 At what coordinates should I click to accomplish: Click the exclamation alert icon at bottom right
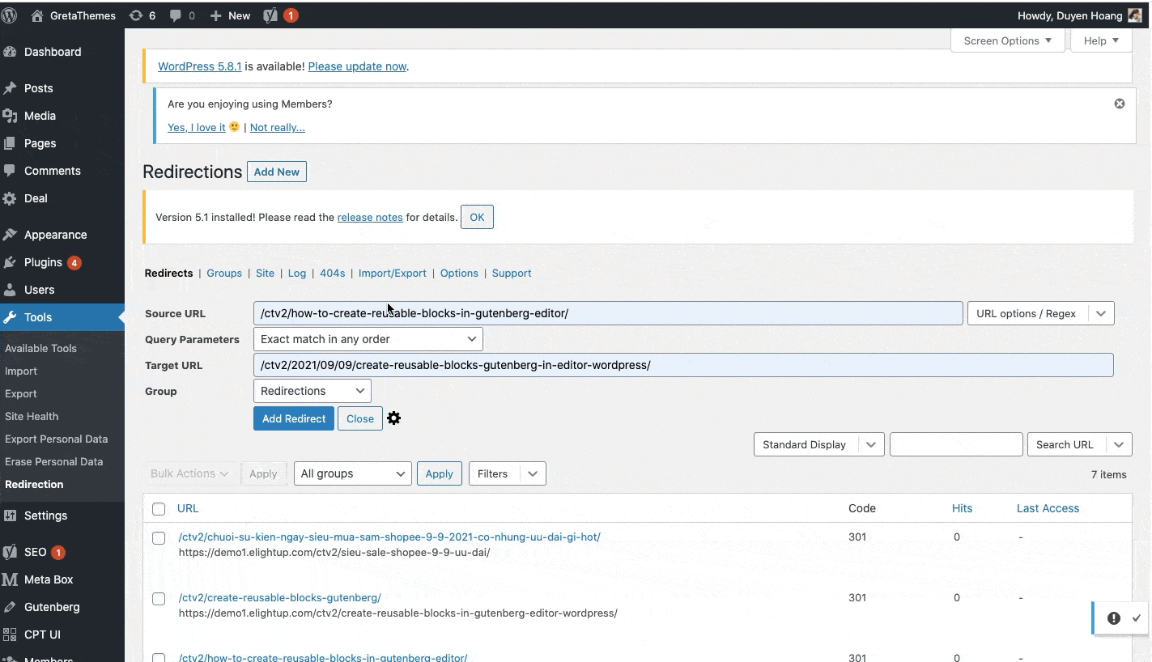tap(1114, 618)
